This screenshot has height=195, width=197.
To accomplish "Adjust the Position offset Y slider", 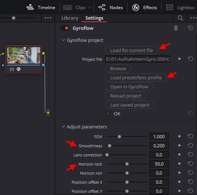I will pyautogui.click(x=127, y=191).
